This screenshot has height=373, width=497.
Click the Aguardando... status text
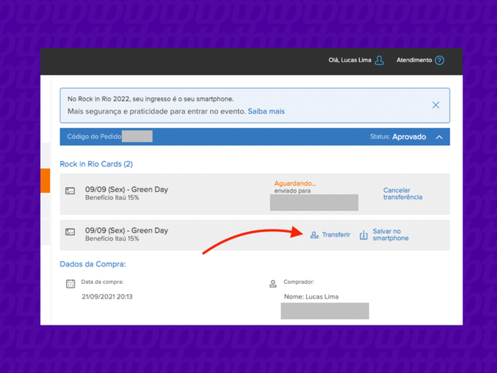click(x=295, y=183)
